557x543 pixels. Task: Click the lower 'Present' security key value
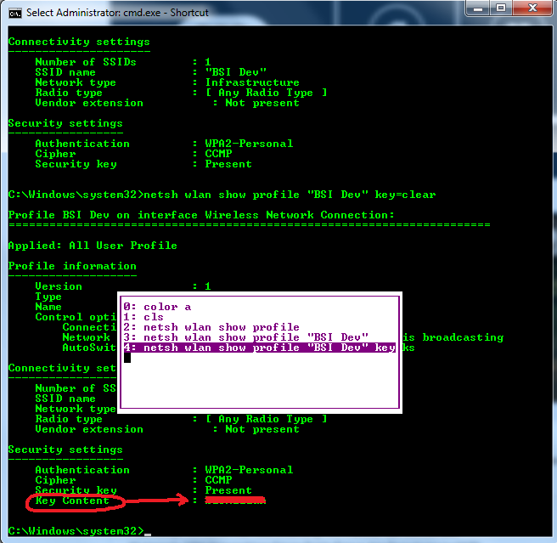(x=228, y=490)
